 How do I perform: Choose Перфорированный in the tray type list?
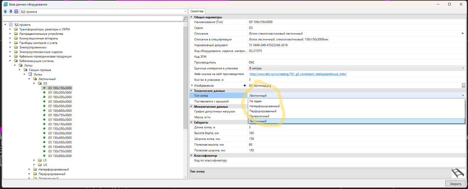coord(263,111)
